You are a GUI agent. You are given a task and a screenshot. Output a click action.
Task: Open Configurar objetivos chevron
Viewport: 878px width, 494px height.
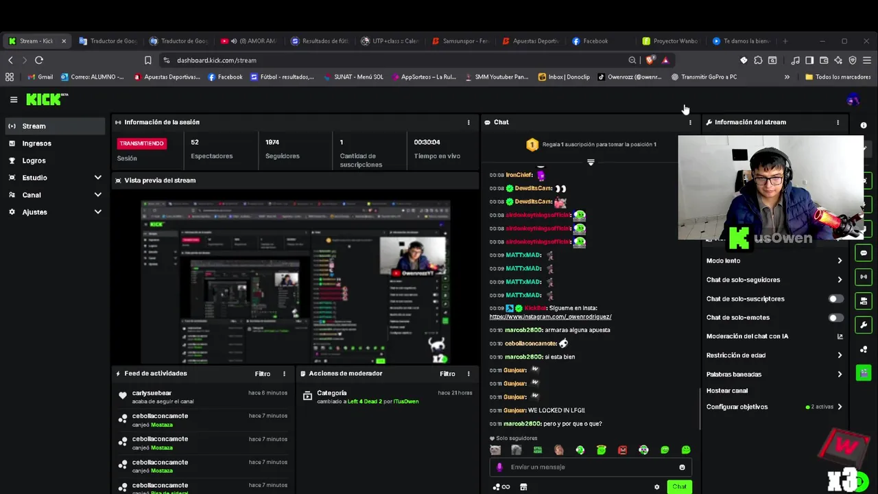tap(840, 407)
